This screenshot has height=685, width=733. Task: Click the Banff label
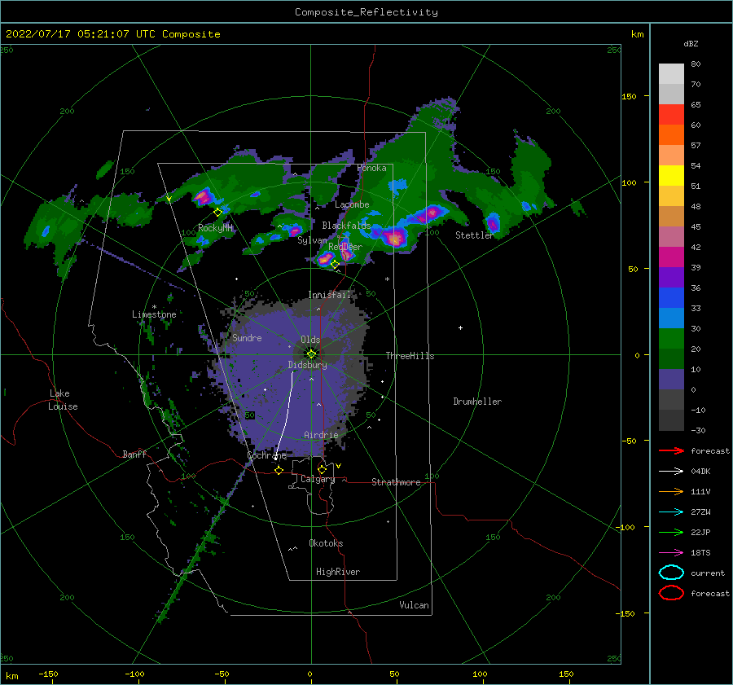[x=134, y=454]
